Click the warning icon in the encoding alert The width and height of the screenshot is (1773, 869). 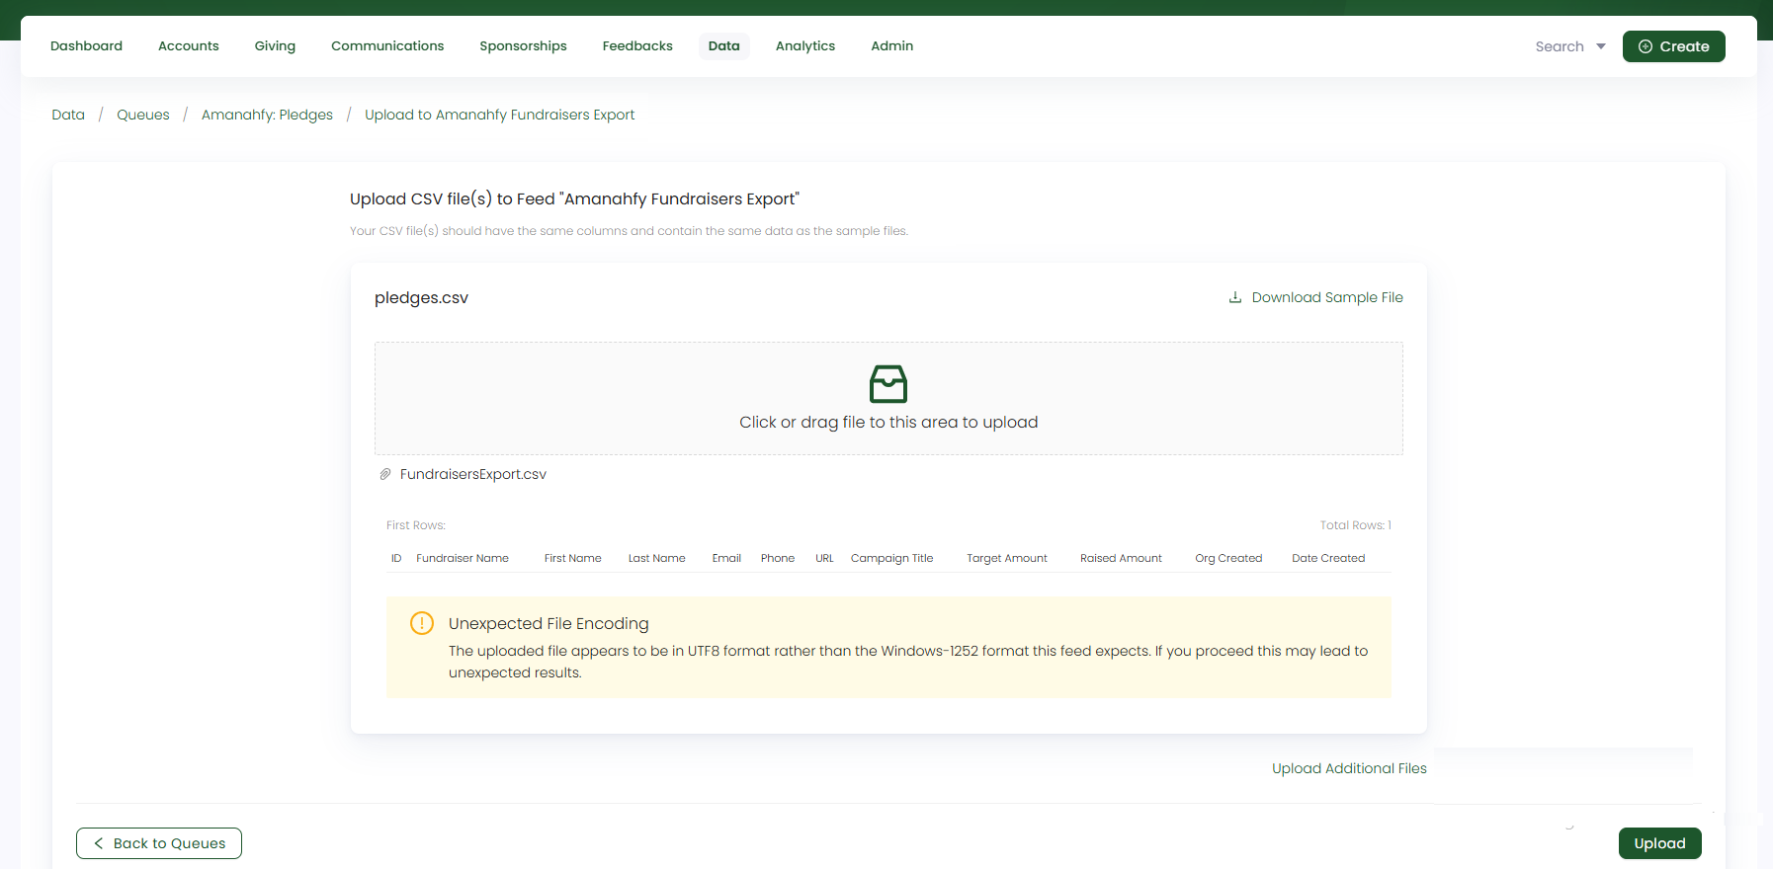[422, 623]
